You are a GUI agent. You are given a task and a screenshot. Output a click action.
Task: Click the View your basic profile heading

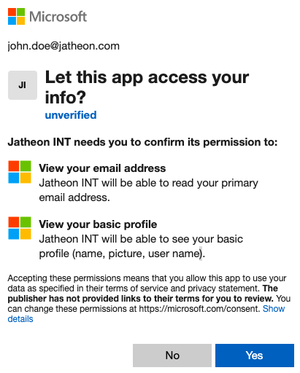click(x=98, y=224)
